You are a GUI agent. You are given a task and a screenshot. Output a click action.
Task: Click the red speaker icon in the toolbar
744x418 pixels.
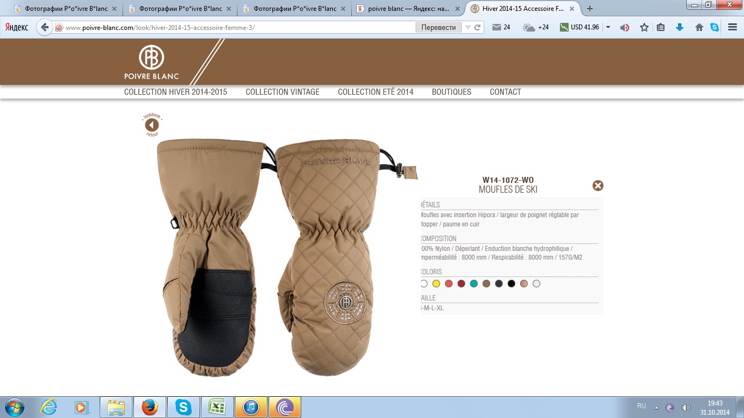[625, 27]
